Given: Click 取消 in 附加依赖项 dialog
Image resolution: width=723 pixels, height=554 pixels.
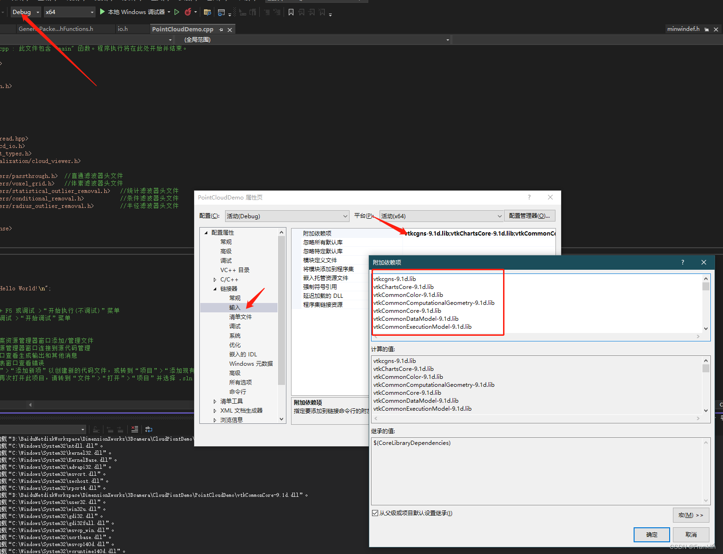Looking at the screenshot, I should pyautogui.click(x=691, y=534).
